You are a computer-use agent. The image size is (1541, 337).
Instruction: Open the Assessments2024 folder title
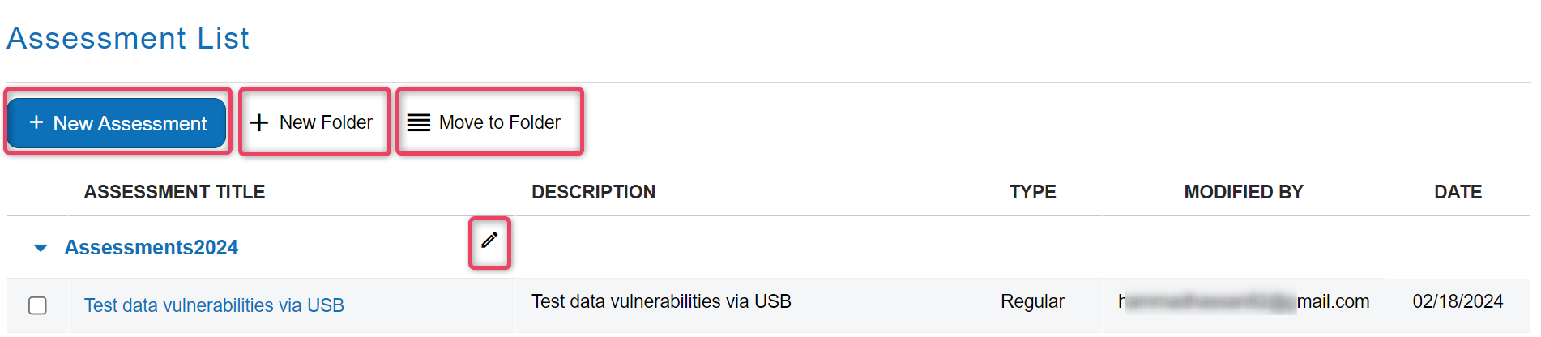pyautogui.click(x=152, y=248)
